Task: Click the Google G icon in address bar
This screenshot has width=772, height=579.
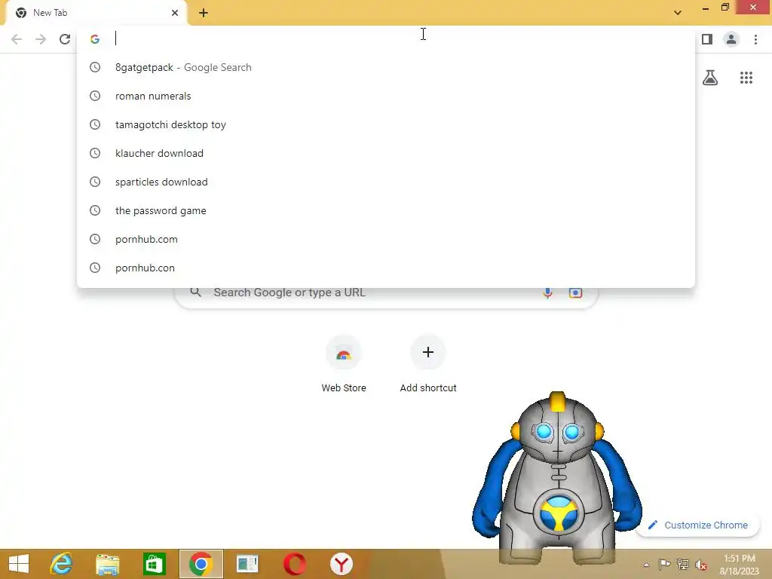Action: pyautogui.click(x=95, y=39)
